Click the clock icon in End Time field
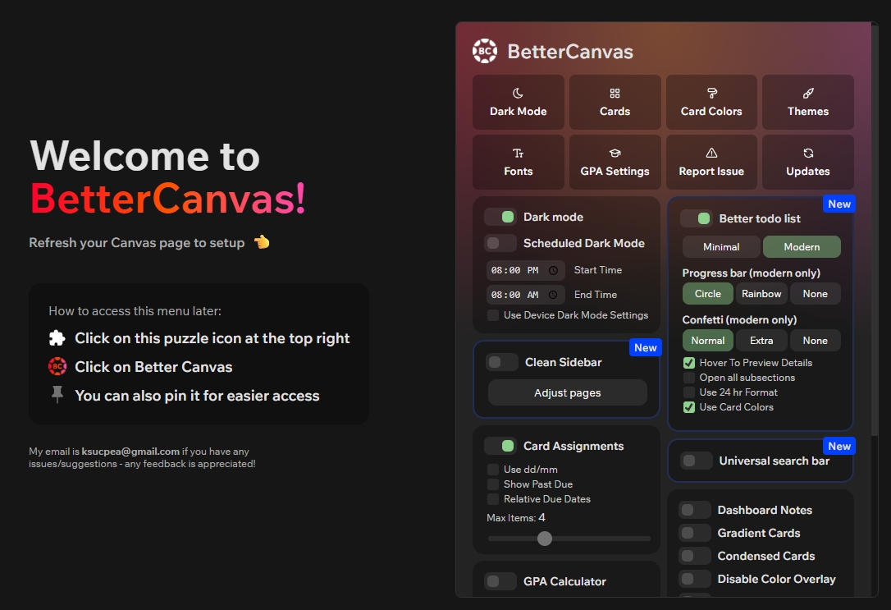Viewport: 891px width, 610px height. [553, 295]
